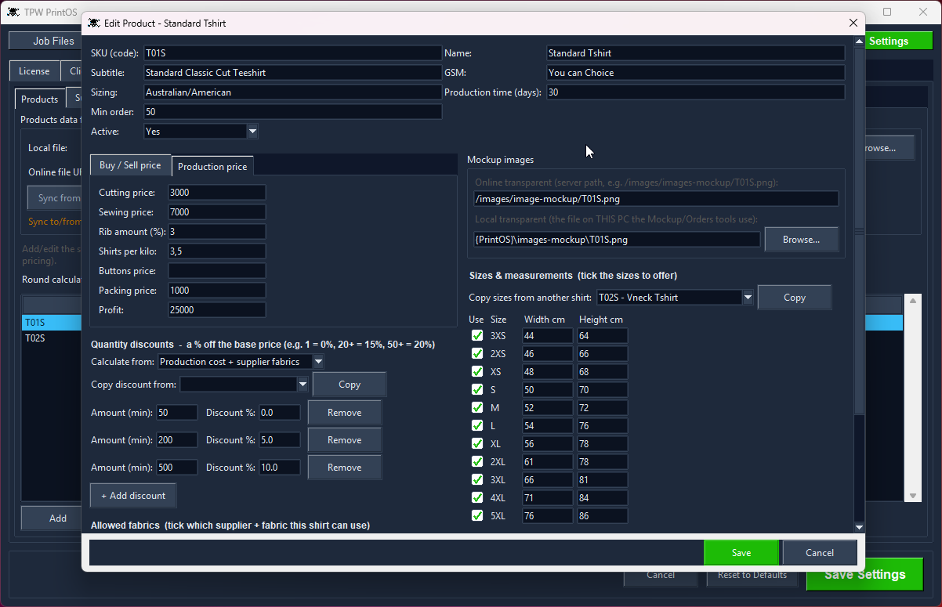Focus the Min order field
This screenshot has height=607, width=942.
292,112
